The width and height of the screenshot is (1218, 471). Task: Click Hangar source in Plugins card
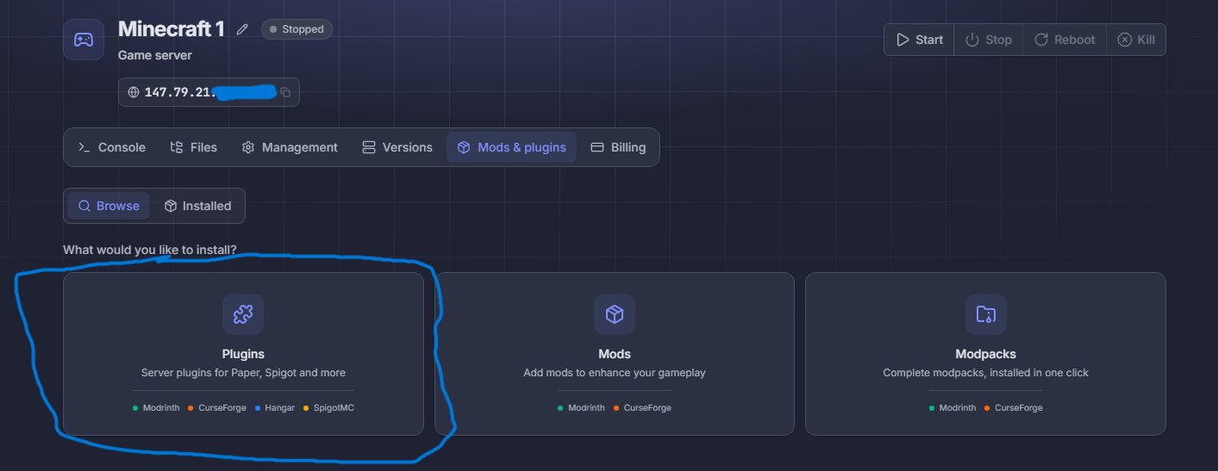point(275,407)
